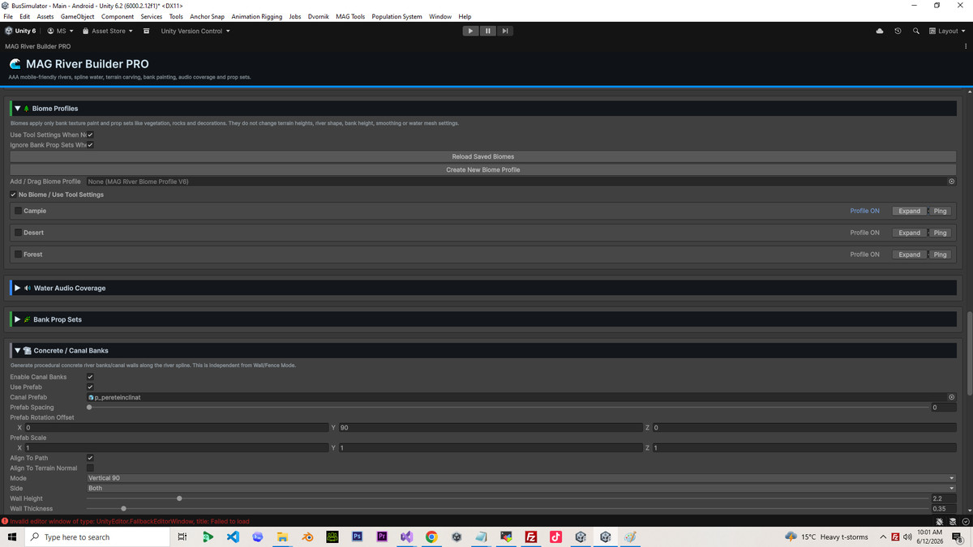
Task: Open Visual Studio Code from the taskbar
Action: (233, 536)
